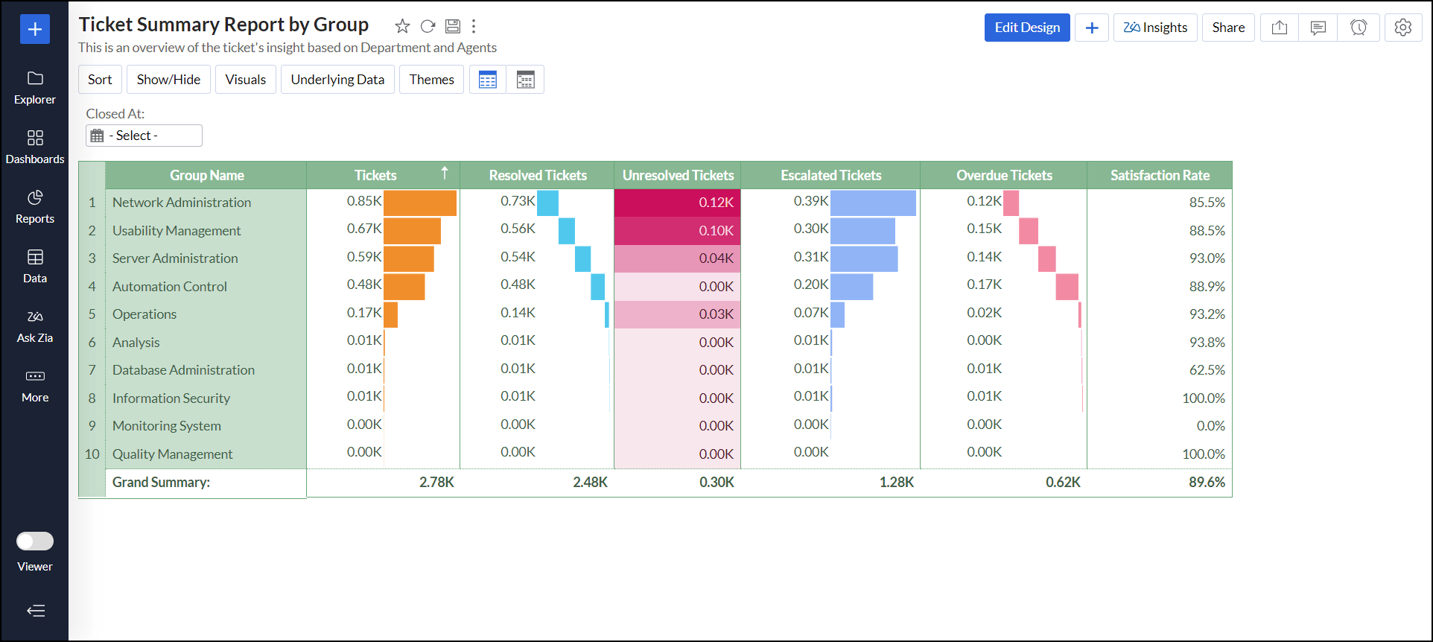
Task: Open the Closed At date dropdown
Action: tap(144, 136)
